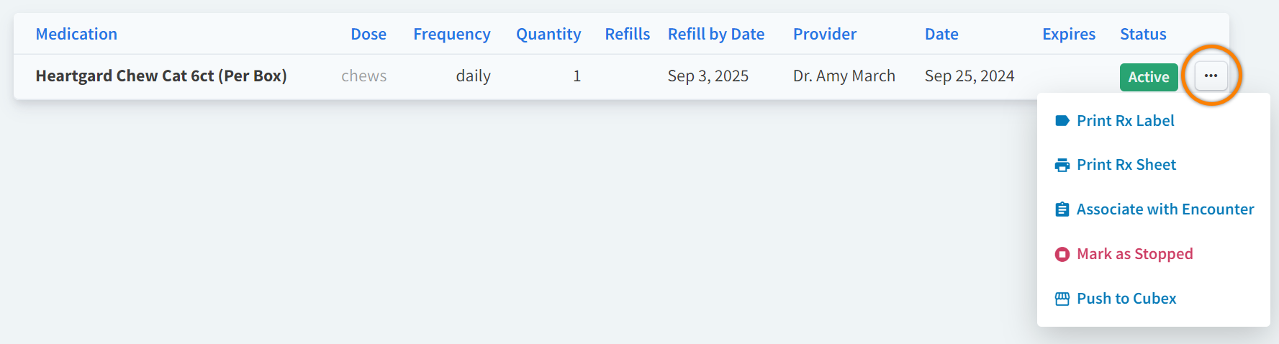
Task: Select Associate with Encounter option
Action: (x=1165, y=209)
